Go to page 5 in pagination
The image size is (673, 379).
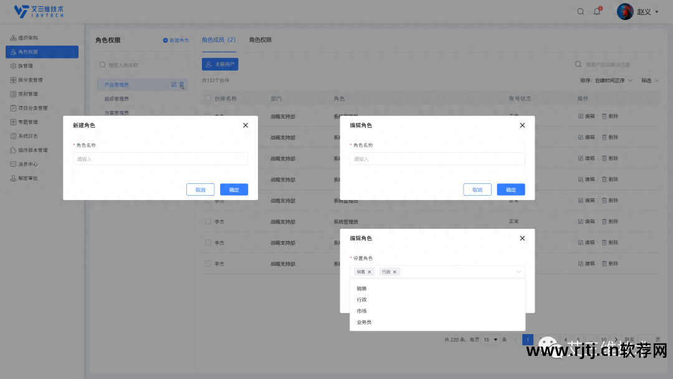pyautogui.click(x=578, y=340)
